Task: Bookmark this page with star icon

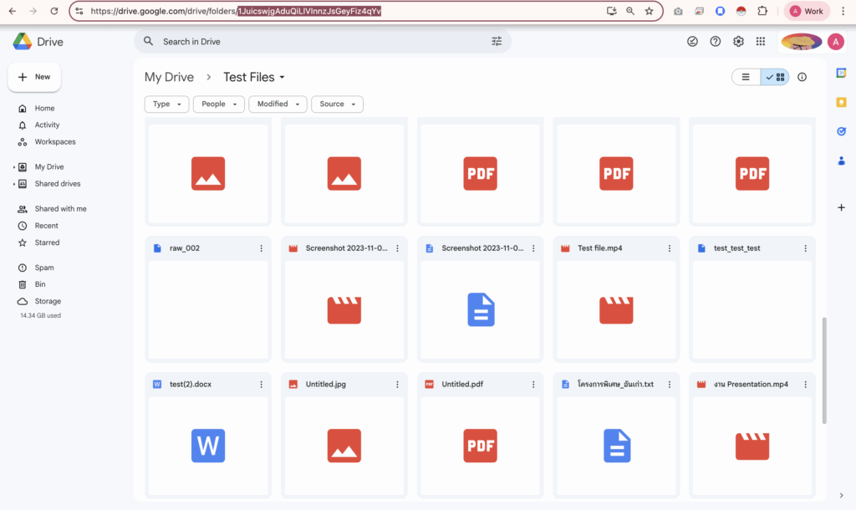Action: [x=650, y=11]
